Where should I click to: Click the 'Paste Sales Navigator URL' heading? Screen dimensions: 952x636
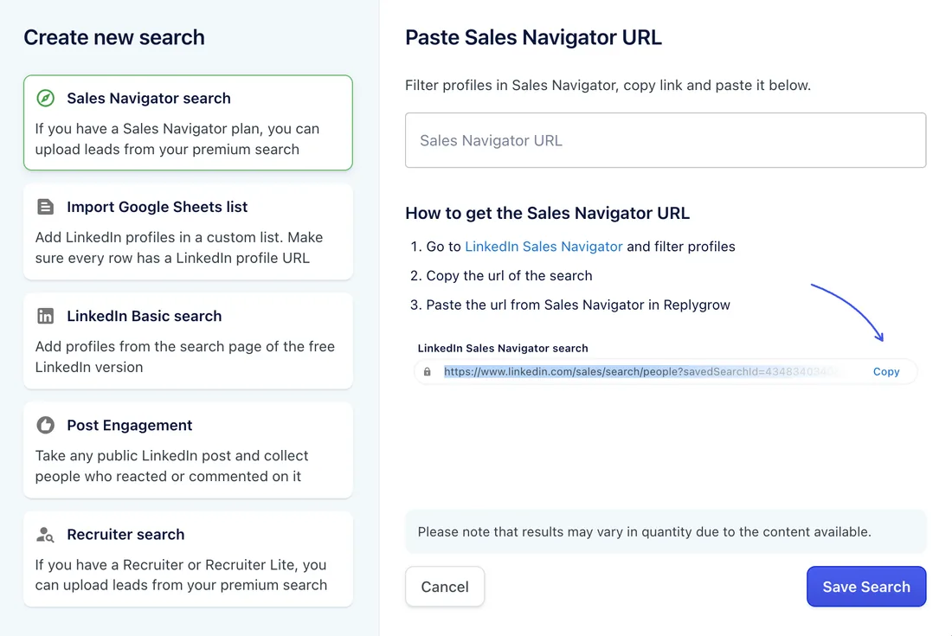[x=533, y=37]
